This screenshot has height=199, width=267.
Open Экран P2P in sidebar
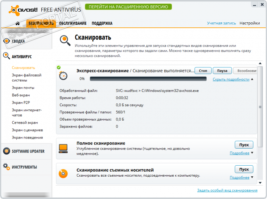21,103
